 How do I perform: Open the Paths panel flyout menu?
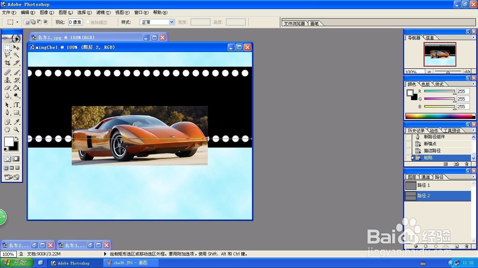473,177
